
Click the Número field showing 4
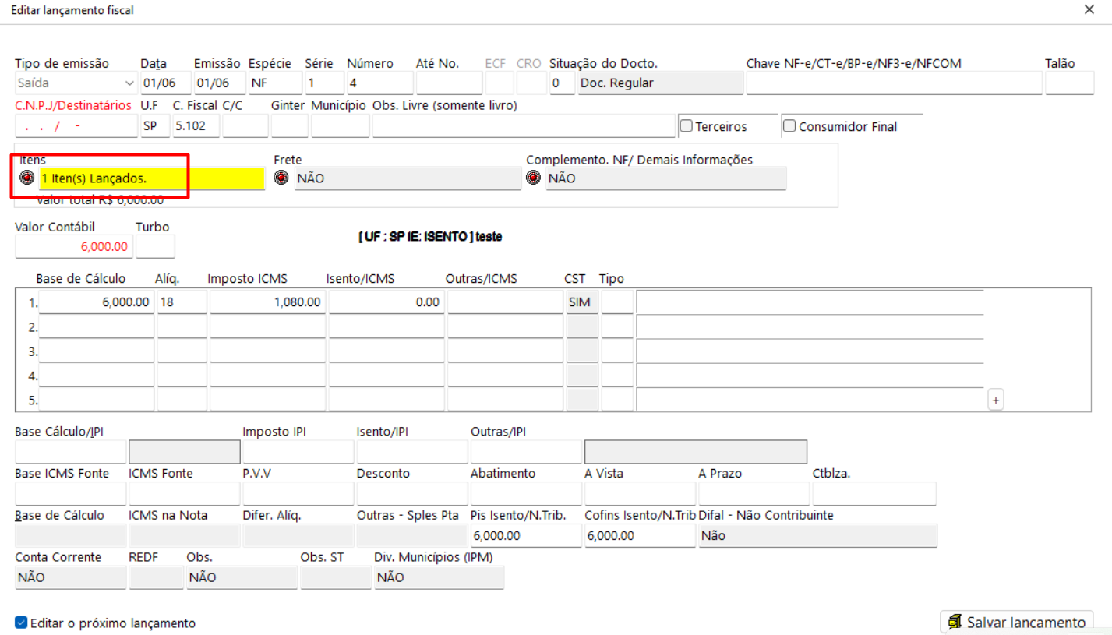(x=379, y=83)
